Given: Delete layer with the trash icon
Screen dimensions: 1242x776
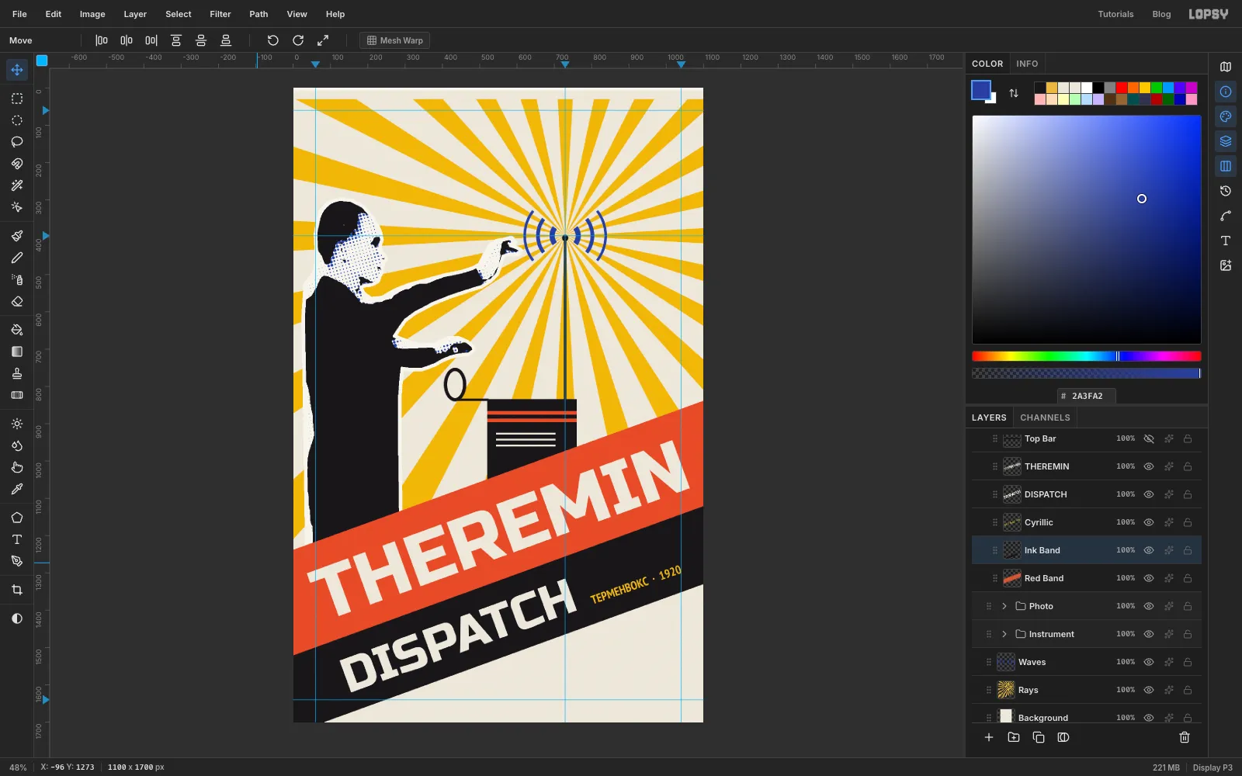Looking at the screenshot, I should point(1185,737).
